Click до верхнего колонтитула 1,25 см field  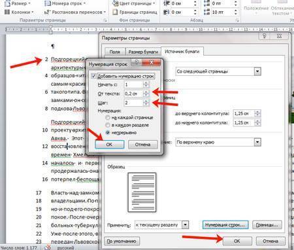pos(244,113)
